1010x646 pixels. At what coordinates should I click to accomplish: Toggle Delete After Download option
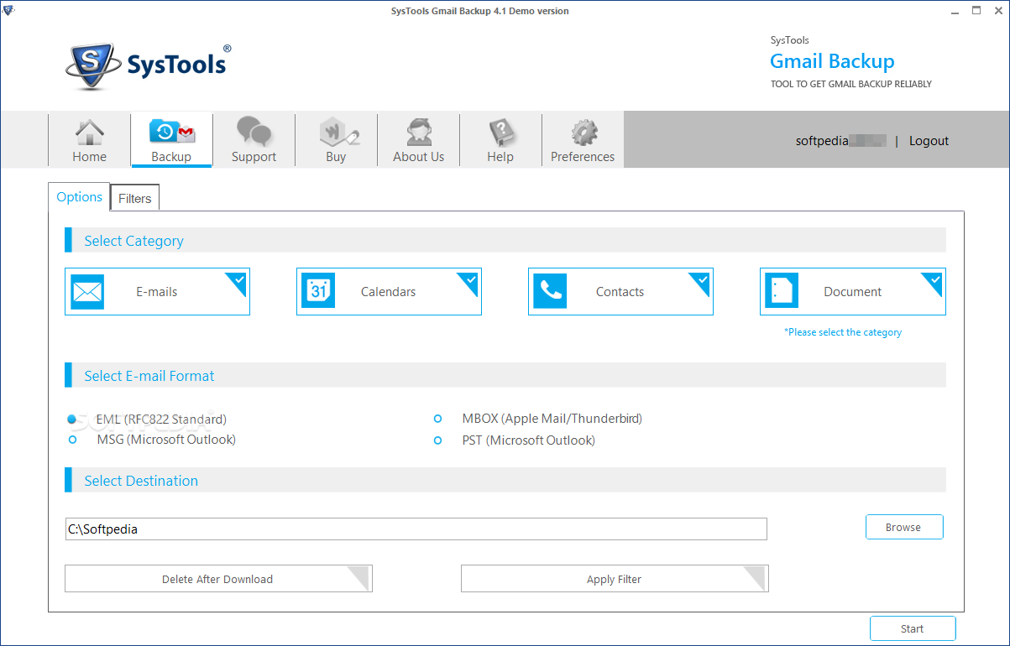218,579
